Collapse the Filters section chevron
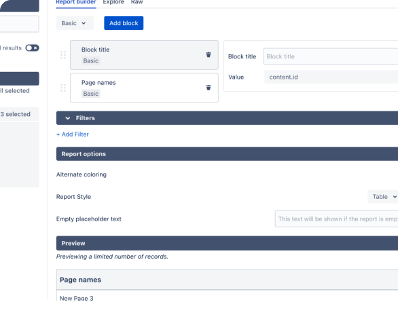Screen dimensions: 398x315 [x=67, y=118]
